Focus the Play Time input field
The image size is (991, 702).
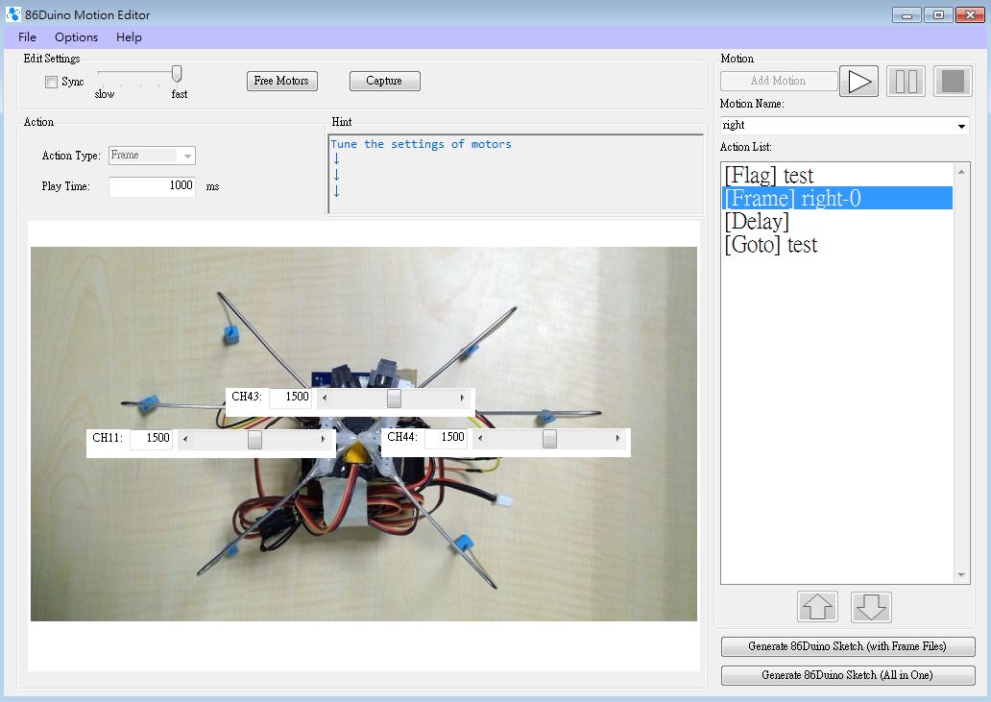152,186
